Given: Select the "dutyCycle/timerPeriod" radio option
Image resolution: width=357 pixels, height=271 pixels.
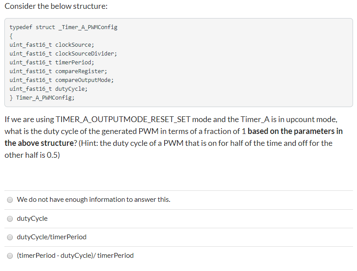Looking at the screenshot, I should pyautogui.click(x=10, y=237).
